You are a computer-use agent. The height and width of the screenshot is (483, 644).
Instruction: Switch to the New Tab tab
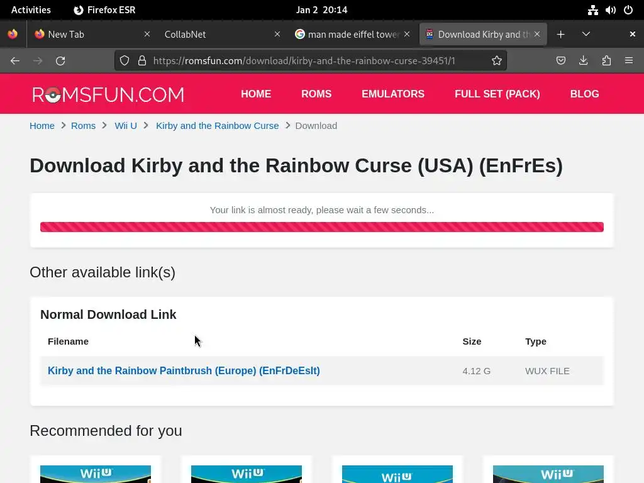point(91,34)
